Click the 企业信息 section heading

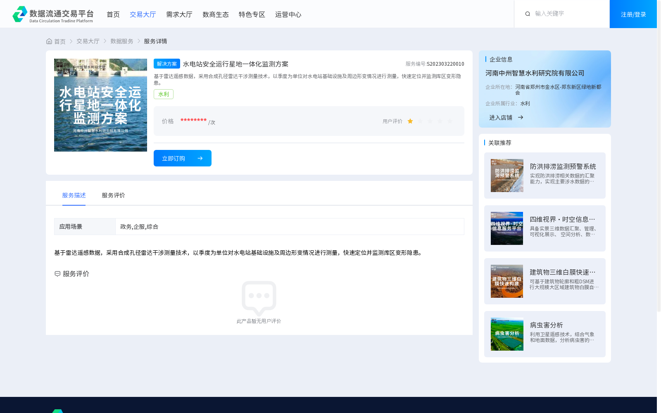(501, 59)
